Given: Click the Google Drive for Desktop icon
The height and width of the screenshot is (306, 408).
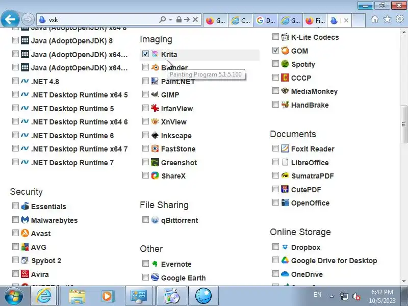Looking at the screenshot, I should (x=285, y=260).
